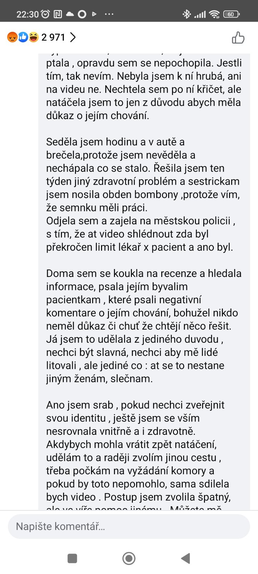Tap the cloud icon in status bar
Screen dimensions: 258x574
[70, 14]
